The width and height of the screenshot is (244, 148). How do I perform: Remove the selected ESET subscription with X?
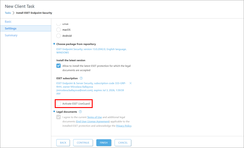130,83
